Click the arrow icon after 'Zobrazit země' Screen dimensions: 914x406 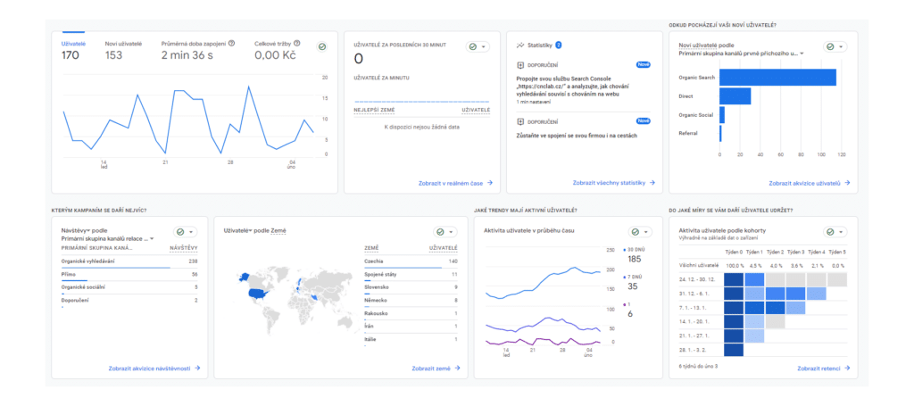(458, 369)
